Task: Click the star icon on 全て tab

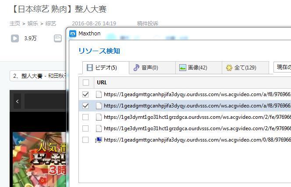Action: pos(229,68)
